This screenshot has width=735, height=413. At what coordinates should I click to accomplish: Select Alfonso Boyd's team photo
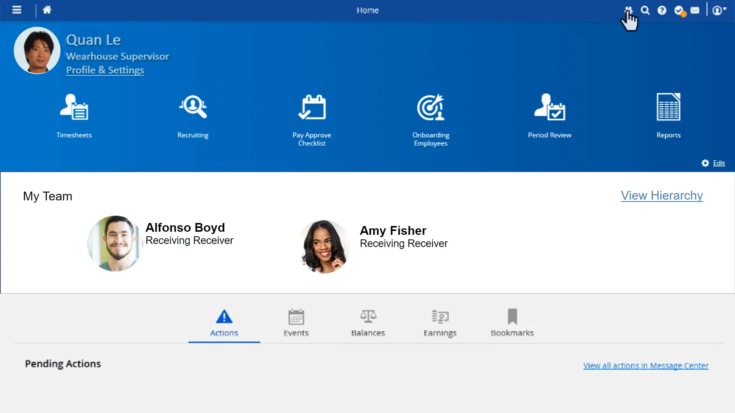pyautogui.click(x=115, y=244)
